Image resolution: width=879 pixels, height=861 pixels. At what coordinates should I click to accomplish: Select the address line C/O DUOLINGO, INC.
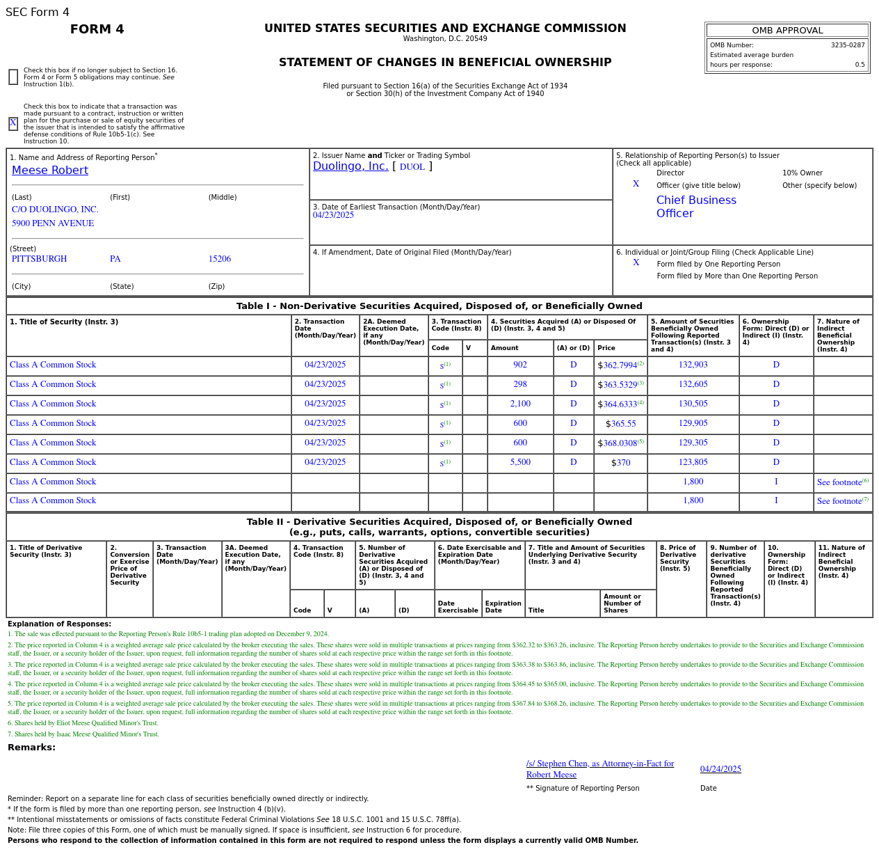point(55,210)
